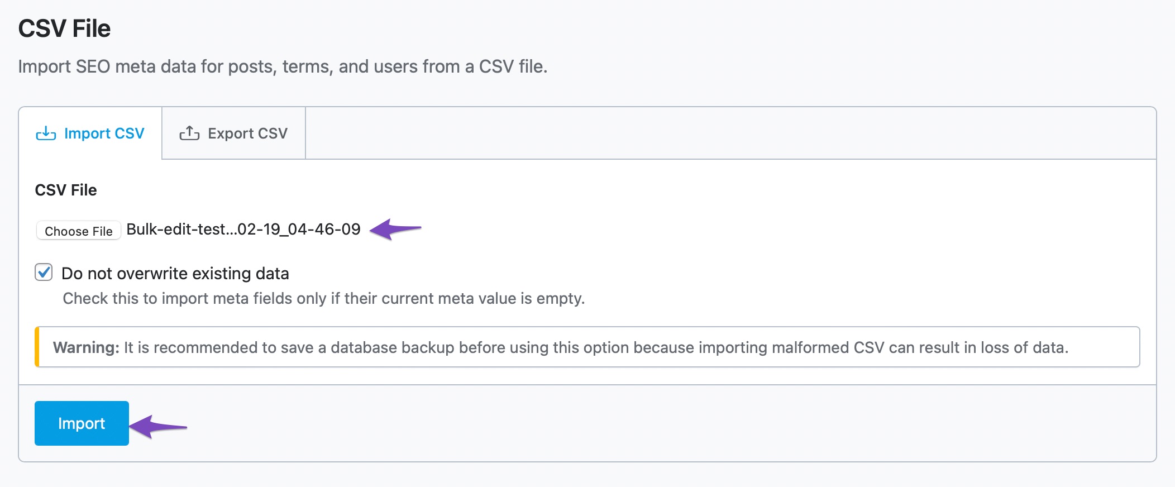Switch to the Import CSV tab

(x=90, y=133)
